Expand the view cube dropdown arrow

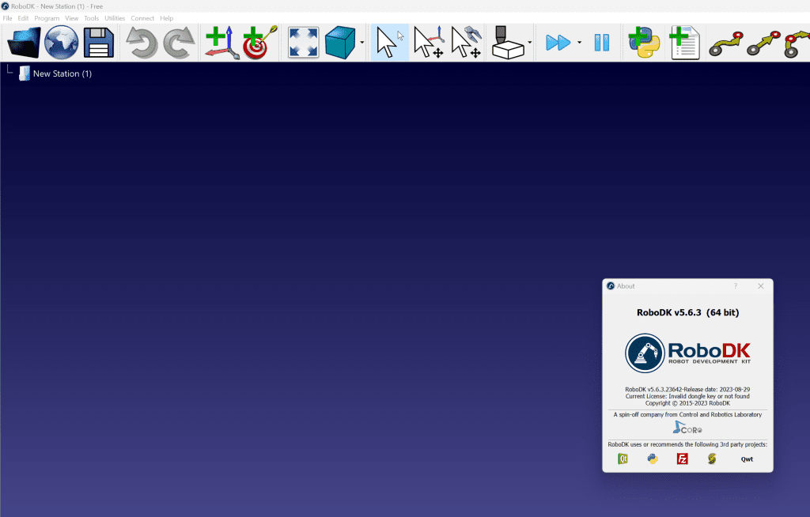coord(362,43)
